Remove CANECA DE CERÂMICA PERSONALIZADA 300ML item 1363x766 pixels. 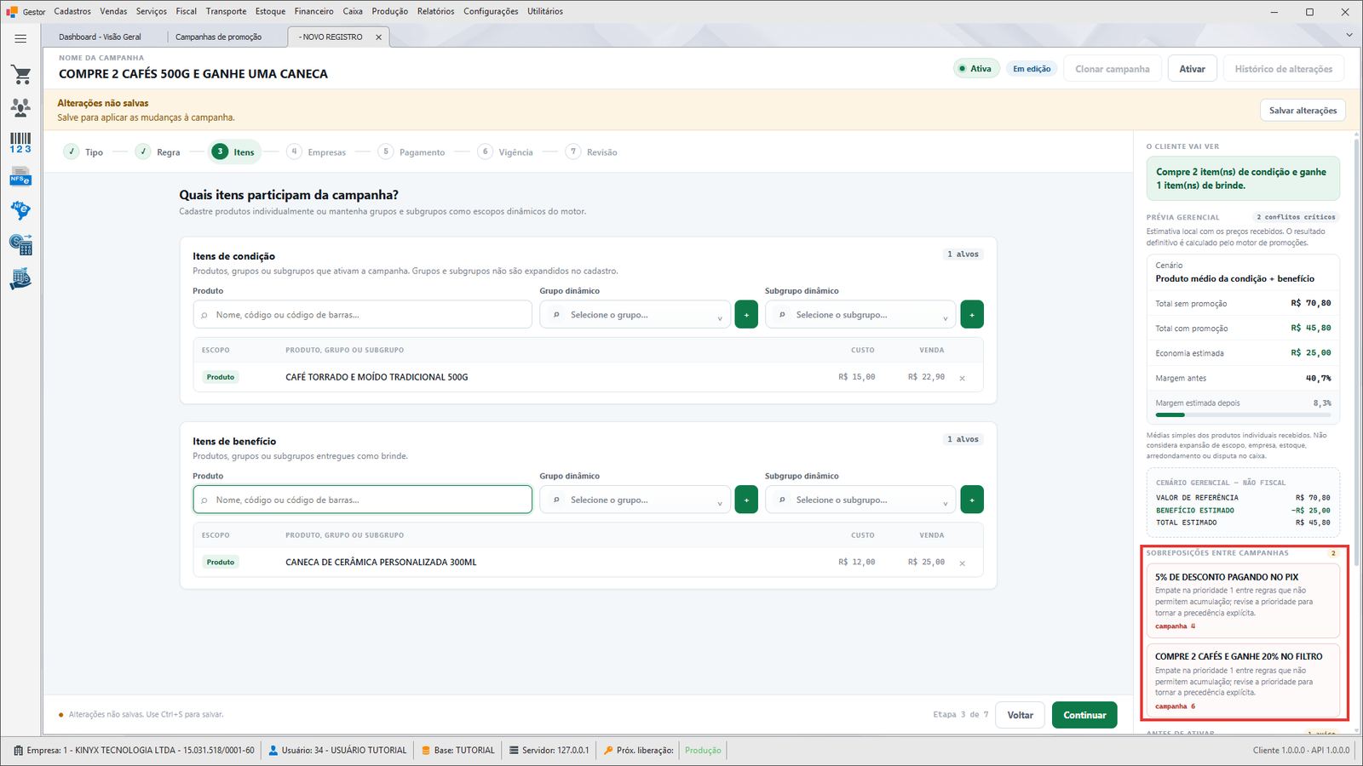(963, 563)
